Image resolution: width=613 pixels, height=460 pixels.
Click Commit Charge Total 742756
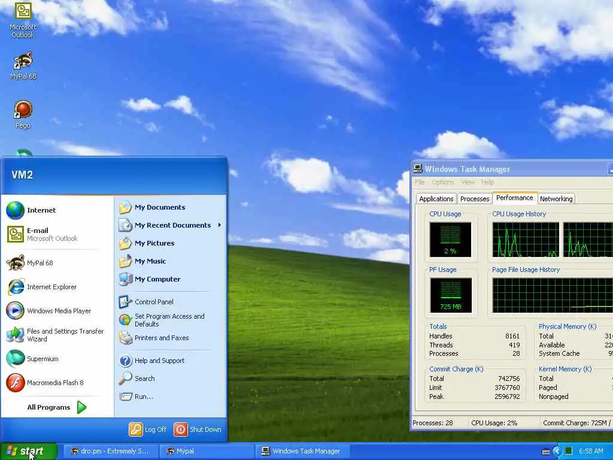(x=509, y=379)
